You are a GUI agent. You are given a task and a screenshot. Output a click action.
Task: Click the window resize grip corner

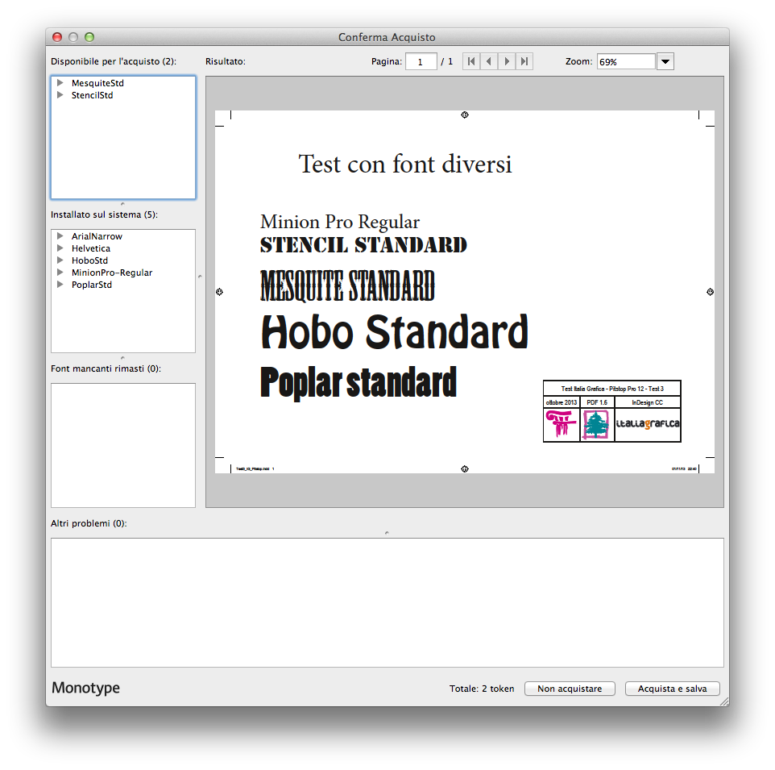click(724, 701)
